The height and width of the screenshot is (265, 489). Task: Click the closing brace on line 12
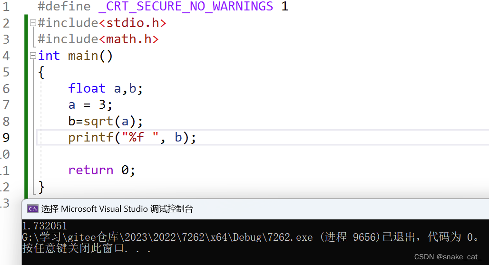point(41,187)
